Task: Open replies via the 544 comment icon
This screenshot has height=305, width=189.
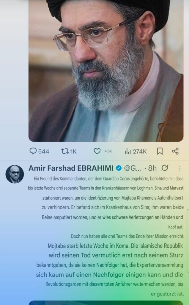Action: pyautogui.click(x=33, y=151)
